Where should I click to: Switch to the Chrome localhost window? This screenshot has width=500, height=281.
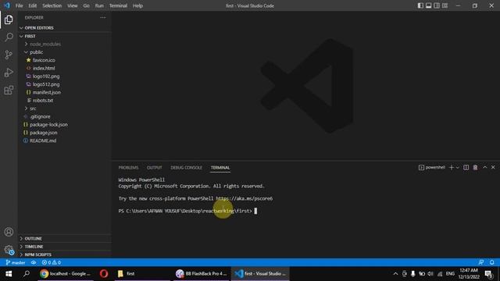pos(66,274)
